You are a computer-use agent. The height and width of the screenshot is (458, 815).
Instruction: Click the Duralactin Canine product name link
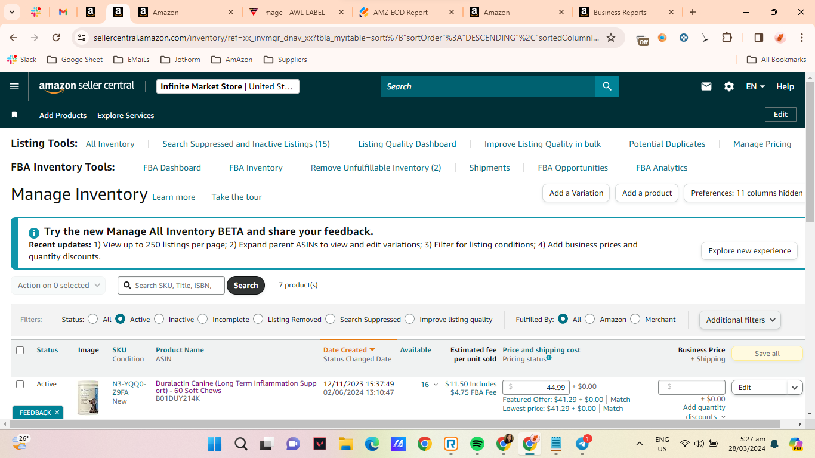point(236,387)
